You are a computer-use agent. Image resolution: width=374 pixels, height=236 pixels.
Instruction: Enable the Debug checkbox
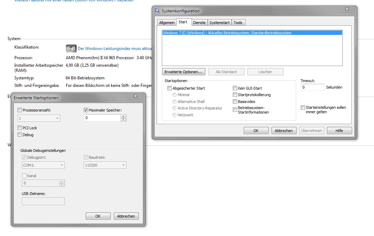point(20,135)
